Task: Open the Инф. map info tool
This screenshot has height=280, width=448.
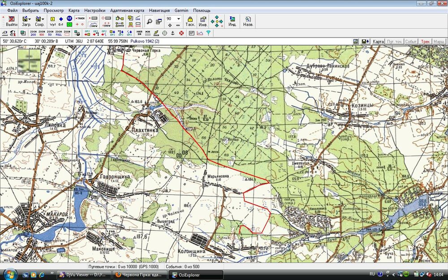Action: pos(202,22)
